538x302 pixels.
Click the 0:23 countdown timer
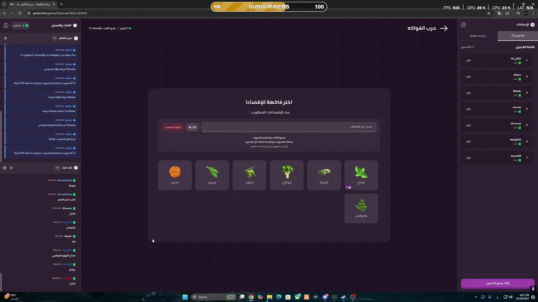pos(193,127)
